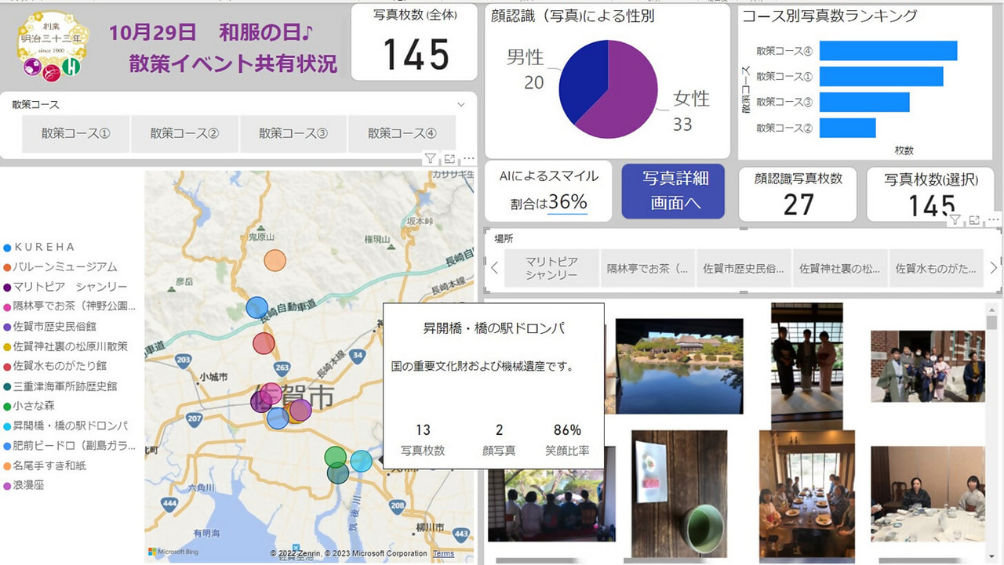Image resolution: width=1004 pixels, height=565 pixels.
Task: Select 隔林亭でお茶 place tile
Action: (648, 268)
